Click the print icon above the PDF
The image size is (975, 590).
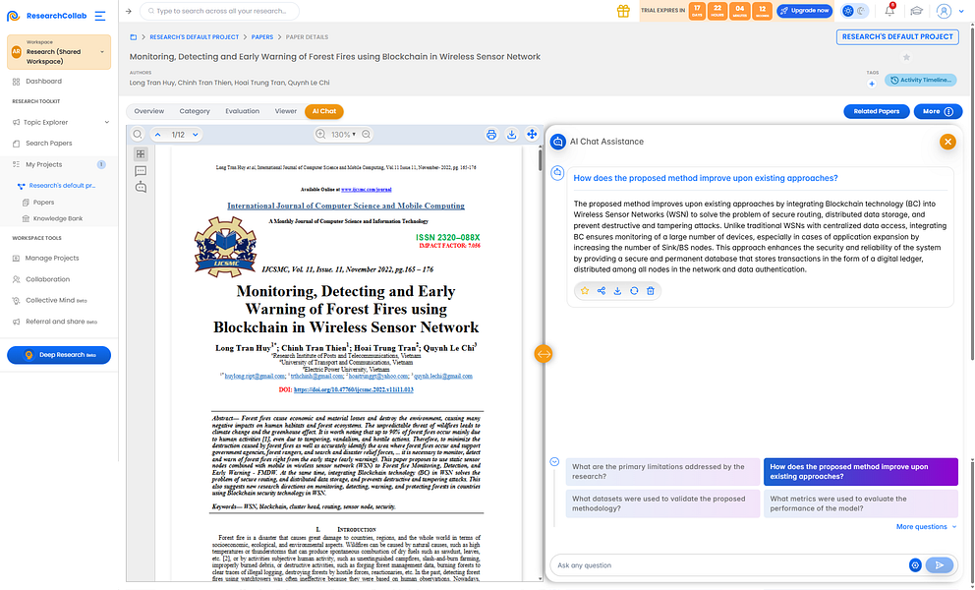pos(490,135)
